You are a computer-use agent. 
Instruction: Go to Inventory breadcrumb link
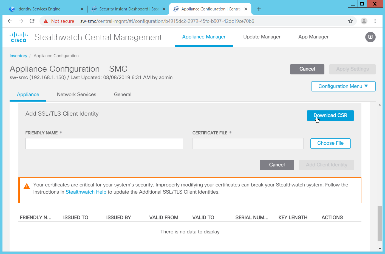pyautogui.click(x=18, y=56)
